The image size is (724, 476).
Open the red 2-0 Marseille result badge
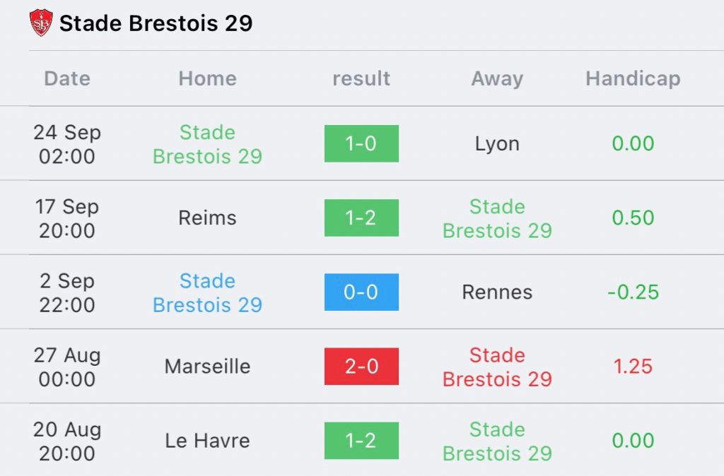361,367
